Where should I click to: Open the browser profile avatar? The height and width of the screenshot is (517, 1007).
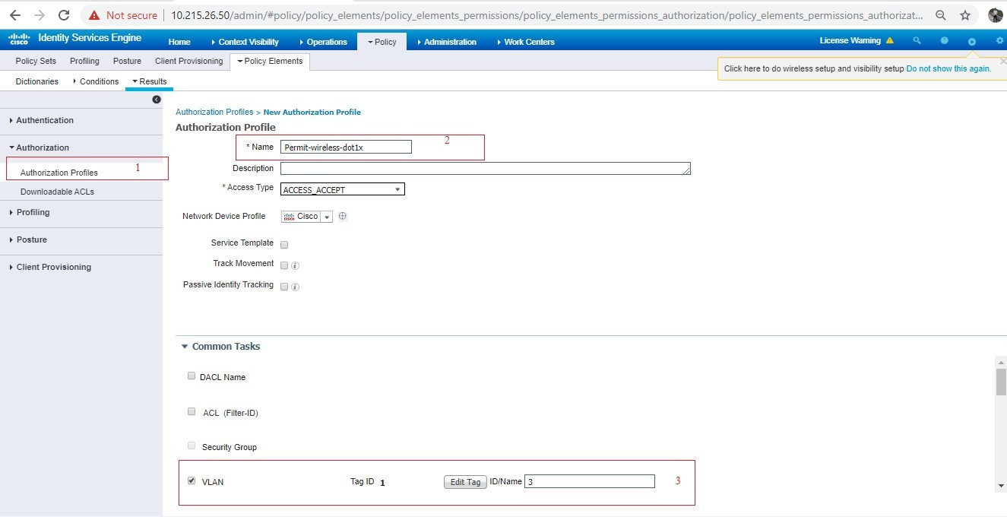click(x=996, y=15)
